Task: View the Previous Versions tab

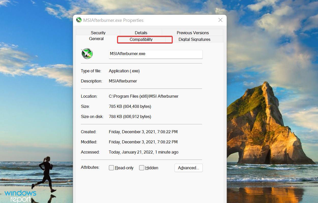Action: (193, 32)
